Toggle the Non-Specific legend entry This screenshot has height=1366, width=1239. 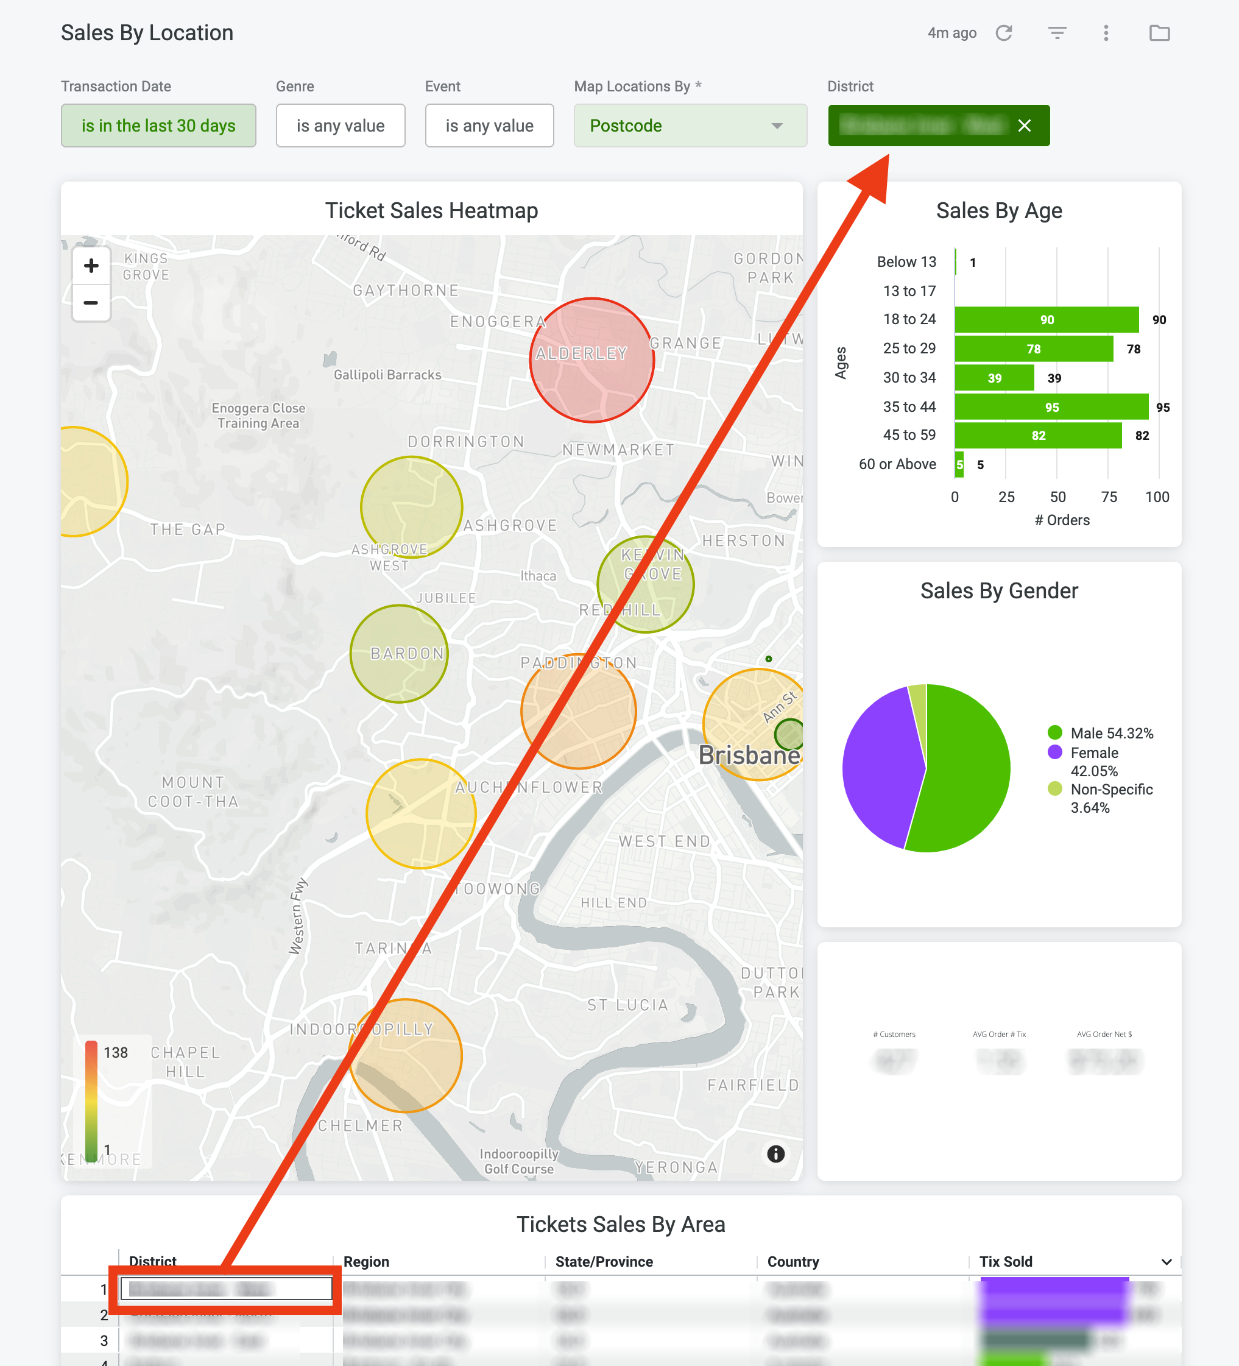pyautogui.click(x=1100, y=798)
